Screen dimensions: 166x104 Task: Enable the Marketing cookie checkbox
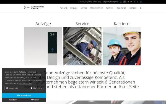(31, 88)
